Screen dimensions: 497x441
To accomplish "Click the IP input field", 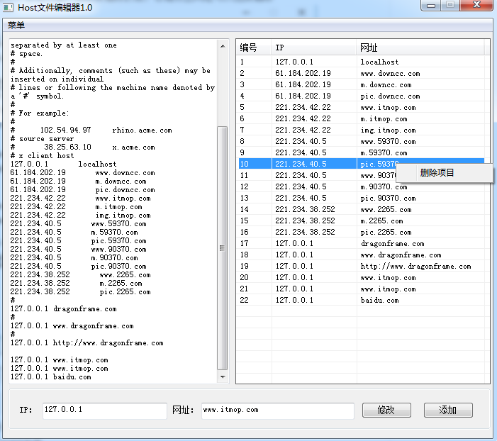I will click(x=104, y=410).
